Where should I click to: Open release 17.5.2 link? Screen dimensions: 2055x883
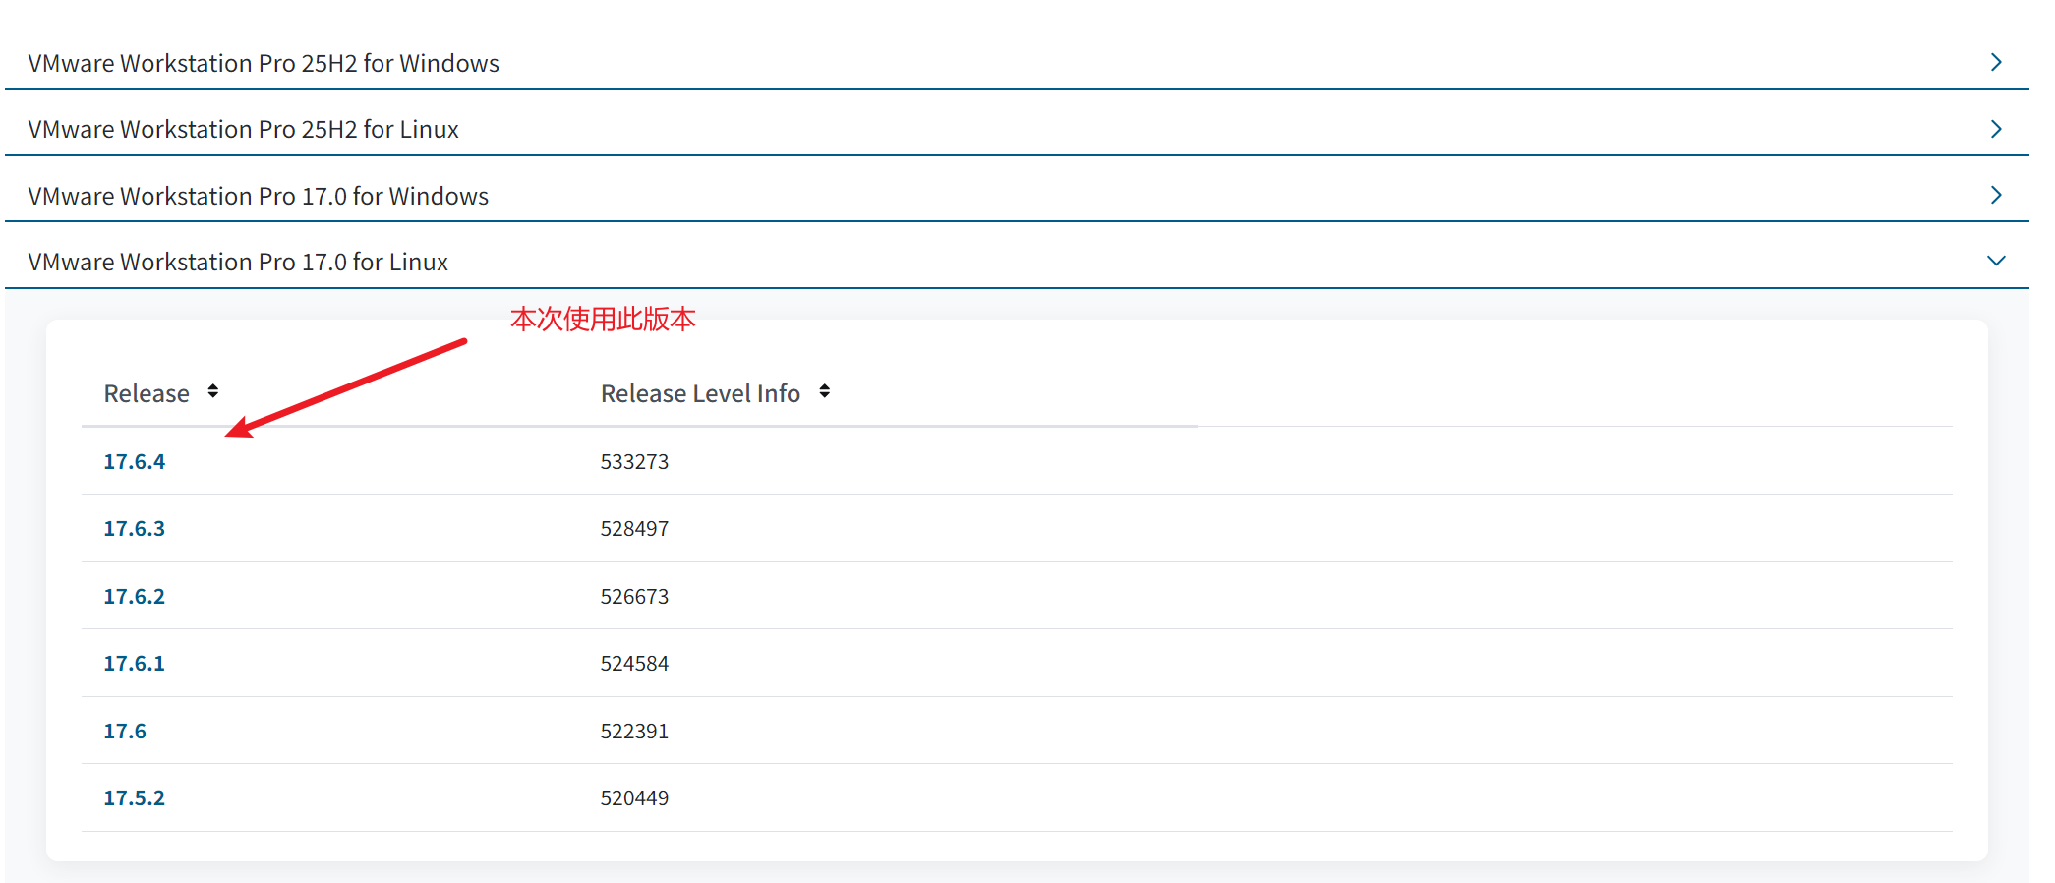click(x=135, y=797)
